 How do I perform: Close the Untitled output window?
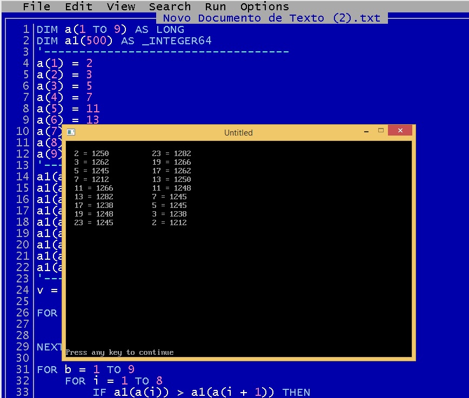(400, 131)
